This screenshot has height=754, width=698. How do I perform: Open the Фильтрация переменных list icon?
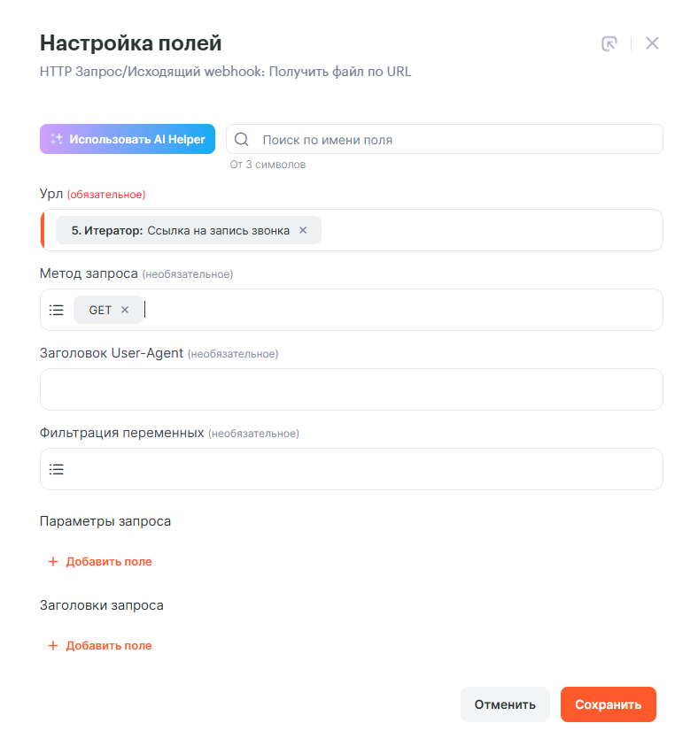pos(57,469)
